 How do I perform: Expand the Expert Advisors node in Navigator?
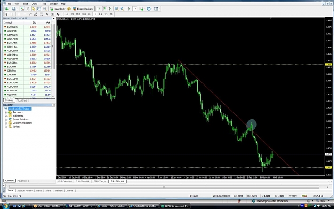click(x=6, y=120)
